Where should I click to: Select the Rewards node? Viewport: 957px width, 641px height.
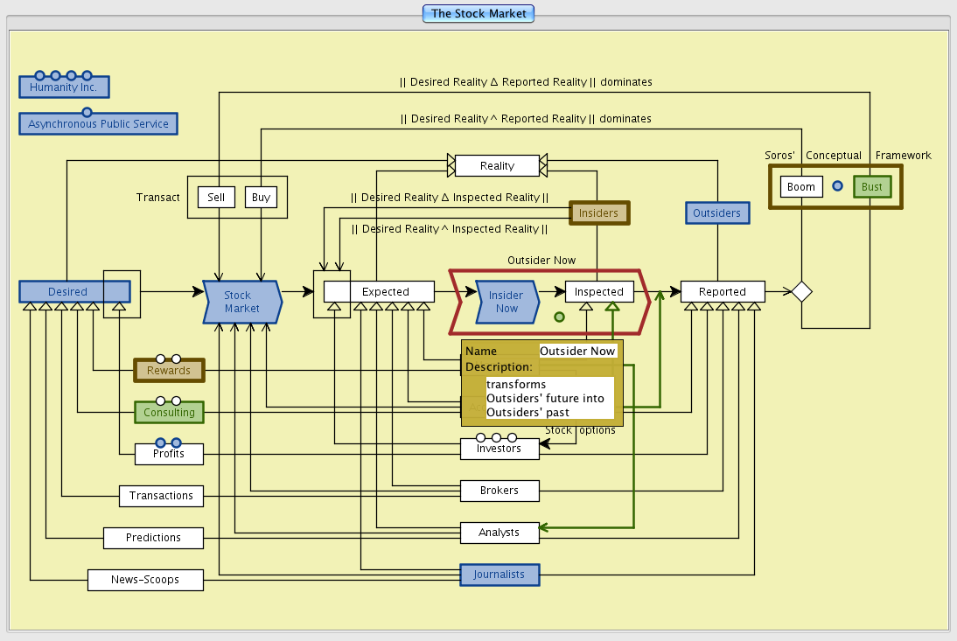coord(169,371)
